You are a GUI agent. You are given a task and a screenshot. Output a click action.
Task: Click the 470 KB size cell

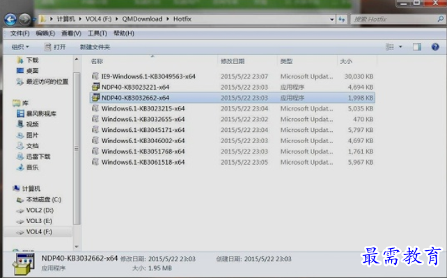pos(363,119)
